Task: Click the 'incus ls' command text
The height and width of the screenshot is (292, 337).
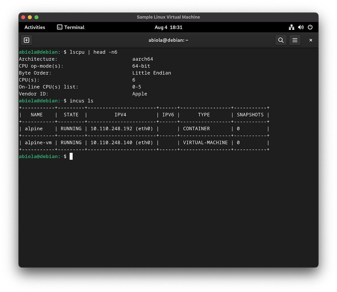Action: click(81, 101)
